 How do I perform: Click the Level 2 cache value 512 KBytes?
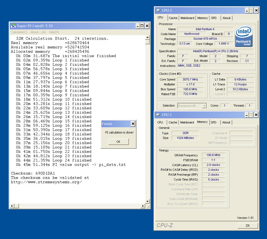[x=240, y=89]
